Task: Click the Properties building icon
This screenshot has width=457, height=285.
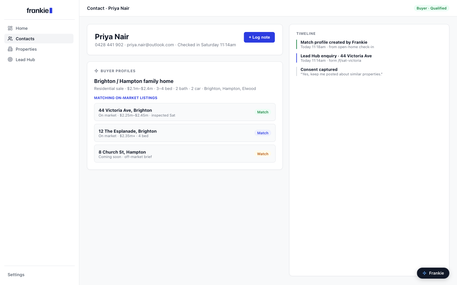Action: (10, 49)
